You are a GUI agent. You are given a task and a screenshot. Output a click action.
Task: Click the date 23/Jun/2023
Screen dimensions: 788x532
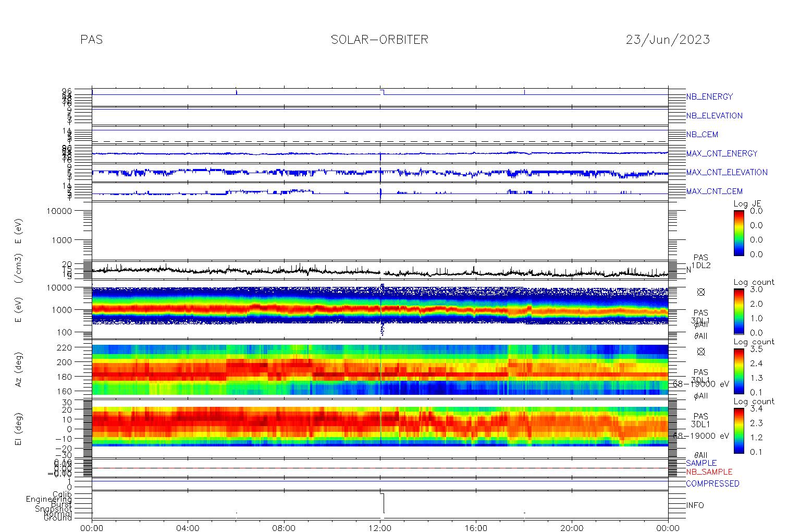click(668, 40)
